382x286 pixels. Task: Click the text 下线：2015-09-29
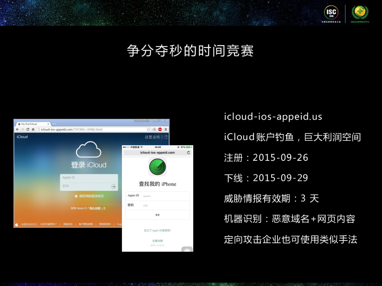(x=266, y=178)
